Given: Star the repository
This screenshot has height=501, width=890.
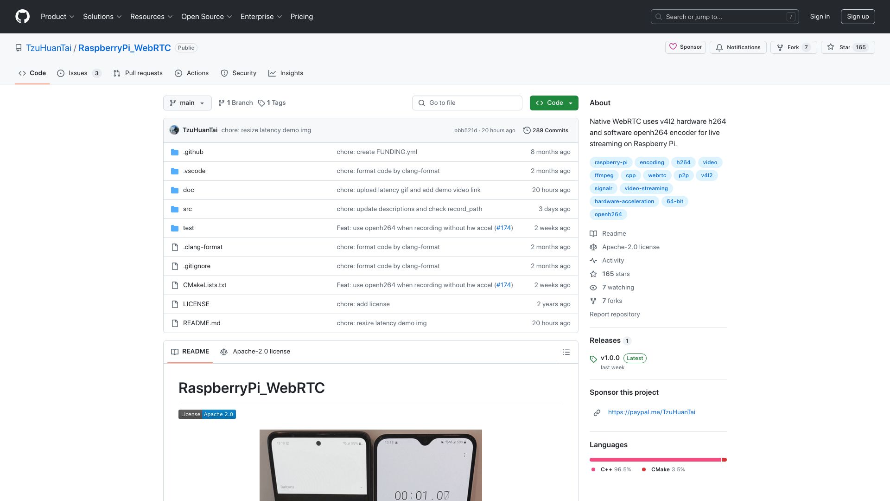Looking at the screenshot, I should click(x=847, y=47).
